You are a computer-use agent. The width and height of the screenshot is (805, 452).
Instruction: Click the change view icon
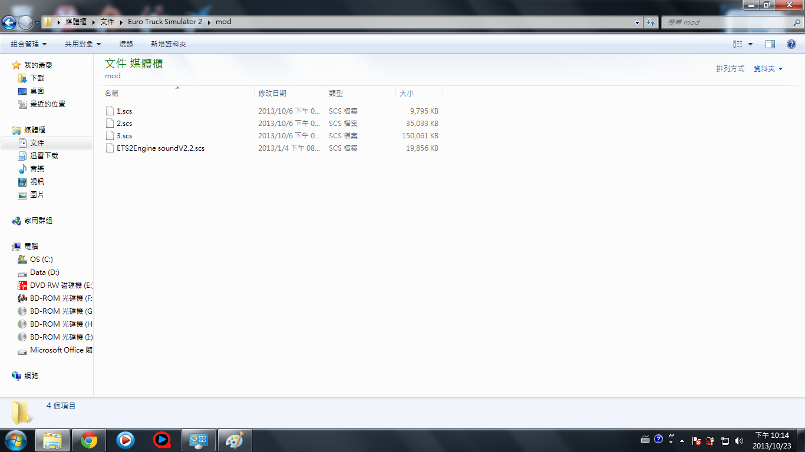[737, 44]
